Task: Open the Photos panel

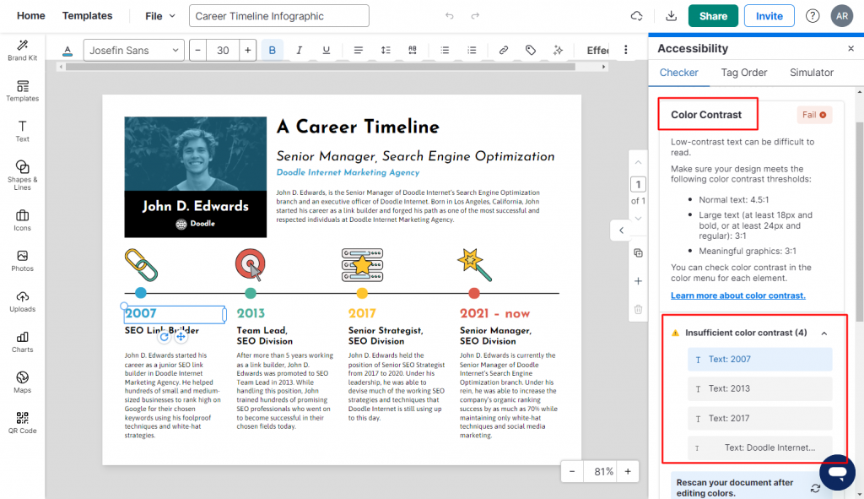Action: click(x=23, y=261)
